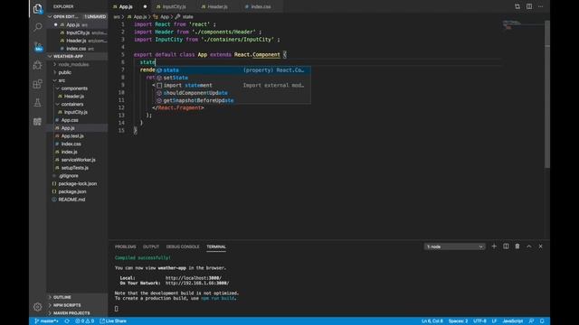Kill terminal with trash icon
Screen dimensions: 579x325
(517, 246)
